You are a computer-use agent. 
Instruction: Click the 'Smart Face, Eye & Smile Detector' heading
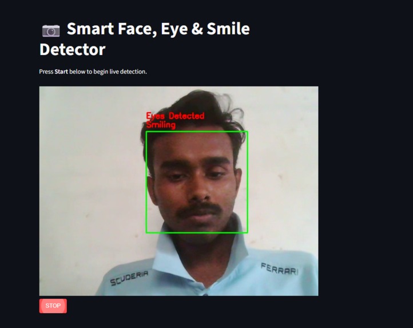click(x=145, y=39)
